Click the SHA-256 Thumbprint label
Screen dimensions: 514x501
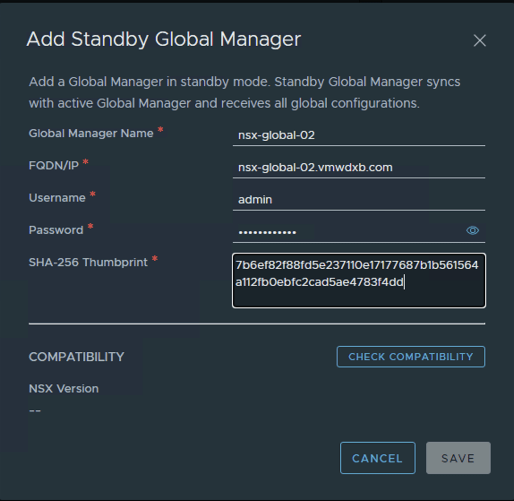(x=88, y=262)
